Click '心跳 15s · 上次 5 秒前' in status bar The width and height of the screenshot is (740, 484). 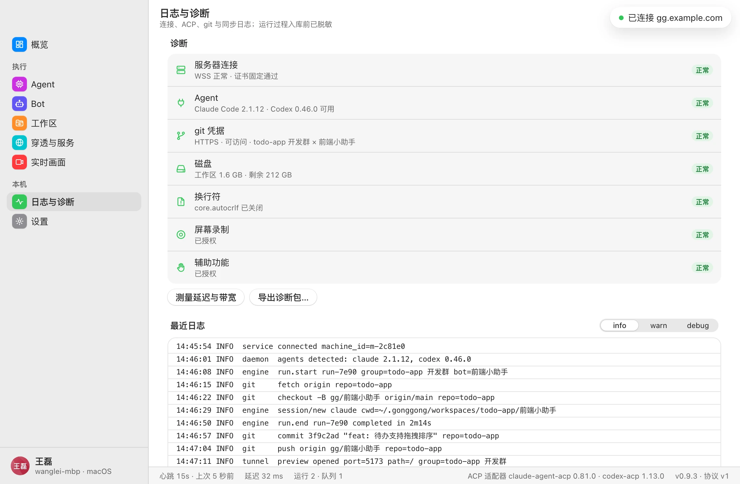(x=196, y=476)
